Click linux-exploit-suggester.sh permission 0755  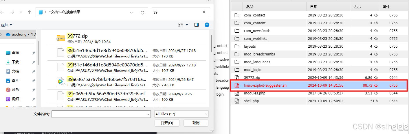pos(393,85)
